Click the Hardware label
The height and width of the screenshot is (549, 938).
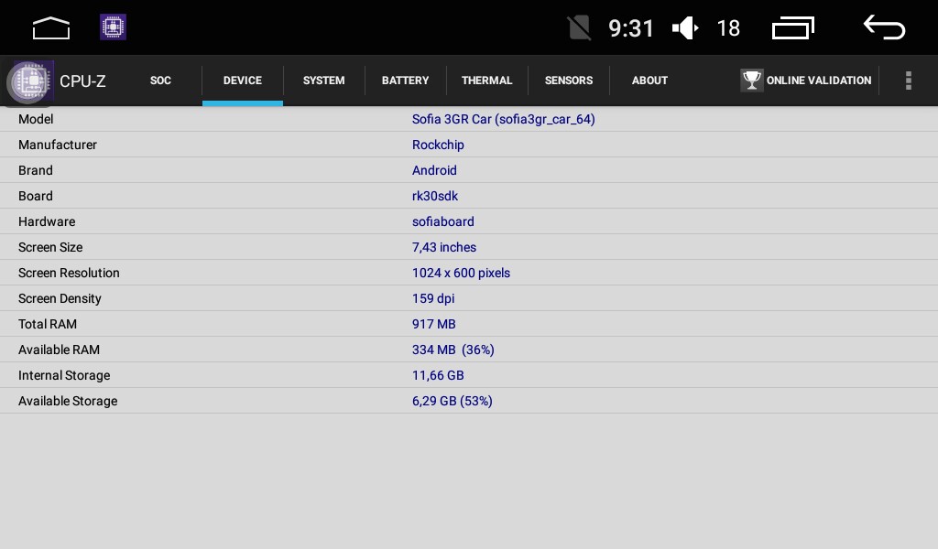point(47,221)
